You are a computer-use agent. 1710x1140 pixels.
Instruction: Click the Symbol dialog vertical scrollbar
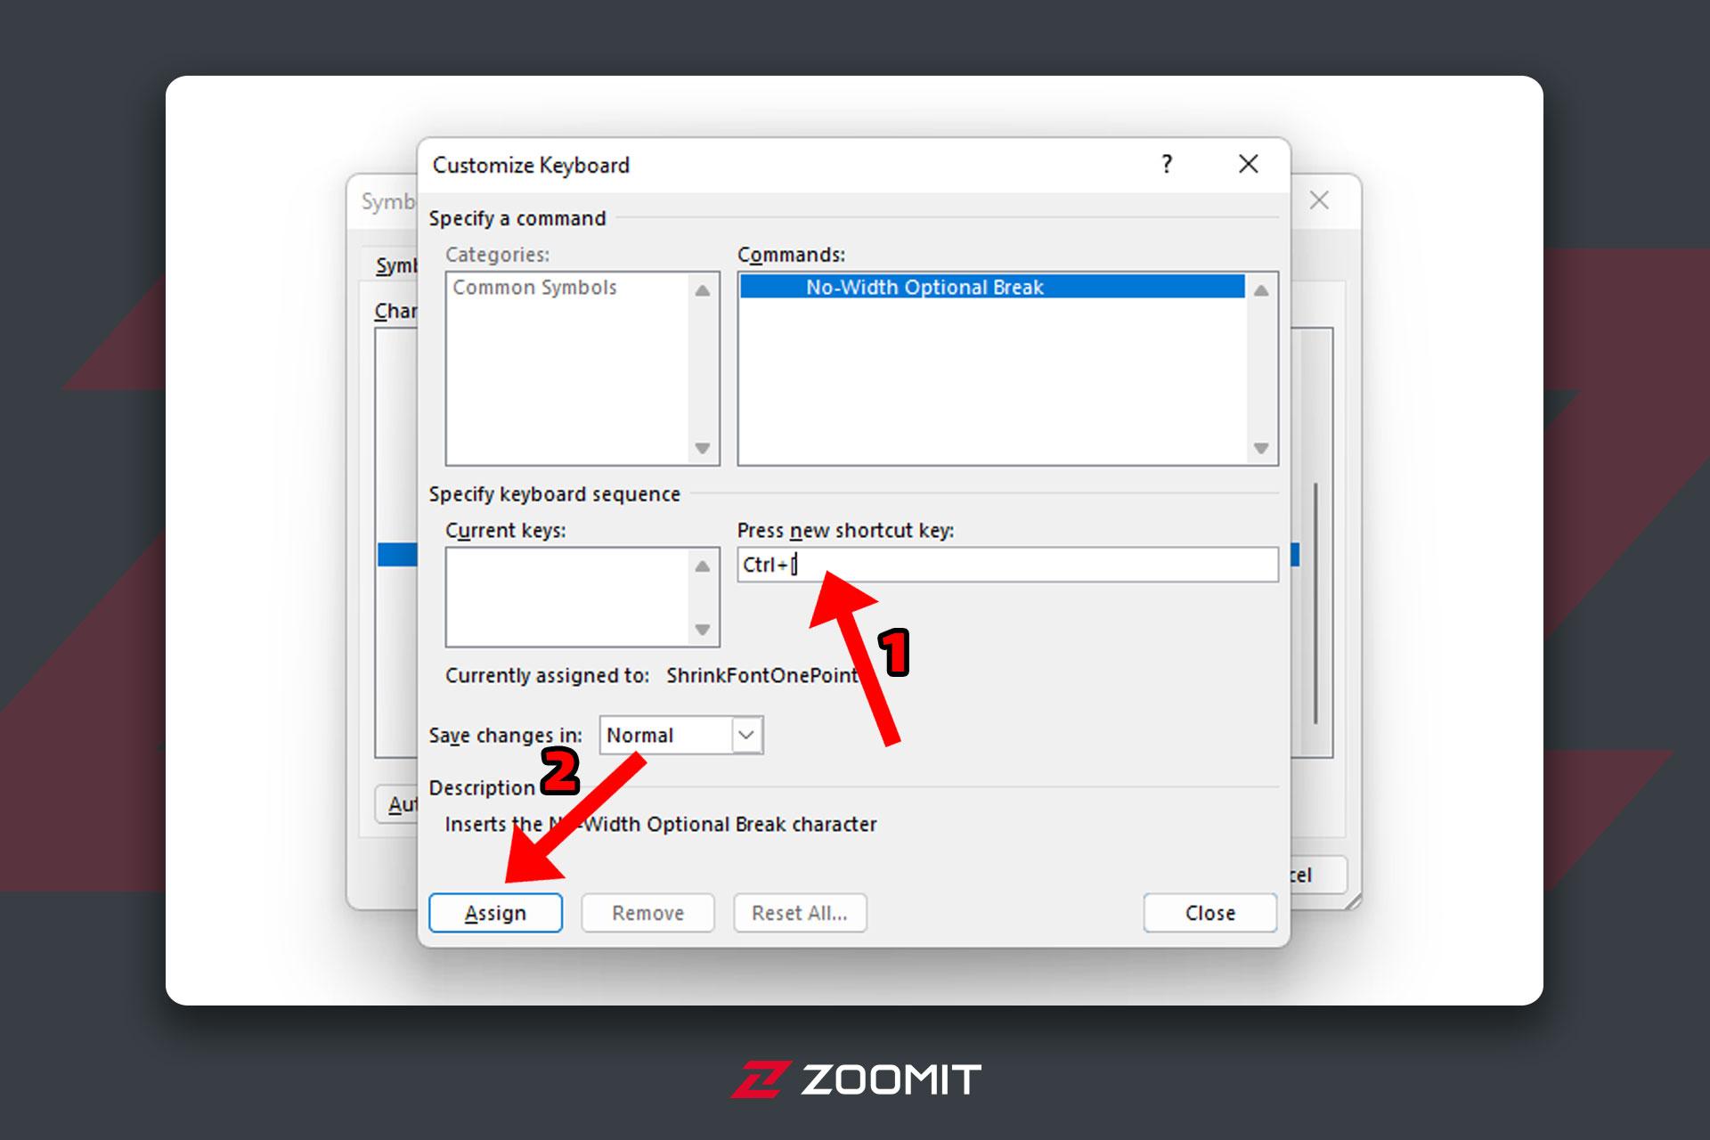1315,604
